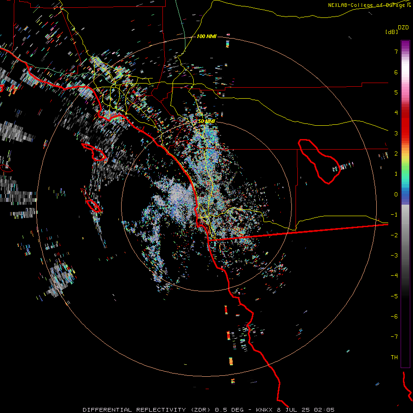Click the NEXLAB-College of DuPage credit text
Screen dimensions: 413x413
point(368,5)
